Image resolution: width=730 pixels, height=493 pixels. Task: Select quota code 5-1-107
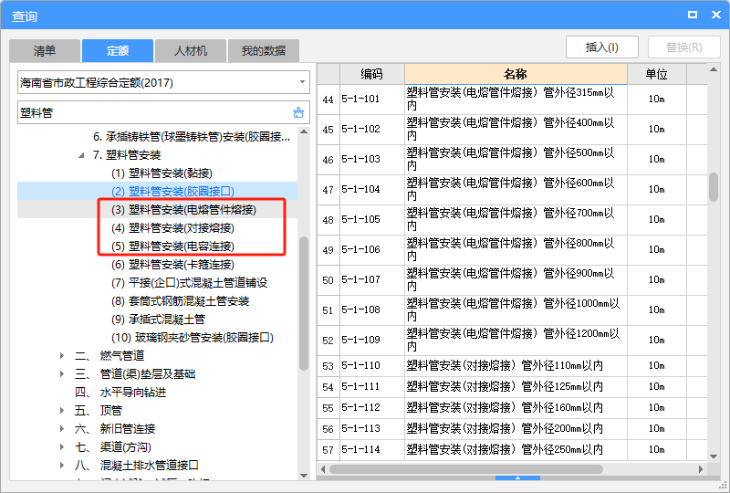(360, 279)
